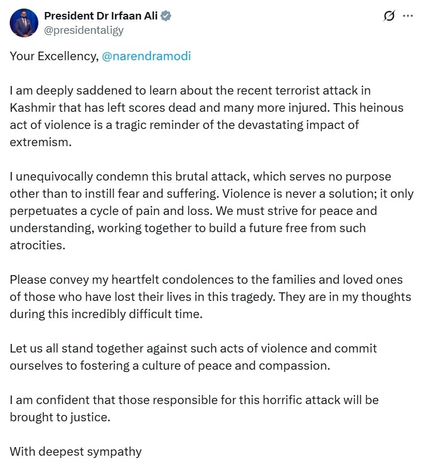The image size is (426, 466).
Task: Follow the @narendramodi mention link
Action: [x=146, y=56]
